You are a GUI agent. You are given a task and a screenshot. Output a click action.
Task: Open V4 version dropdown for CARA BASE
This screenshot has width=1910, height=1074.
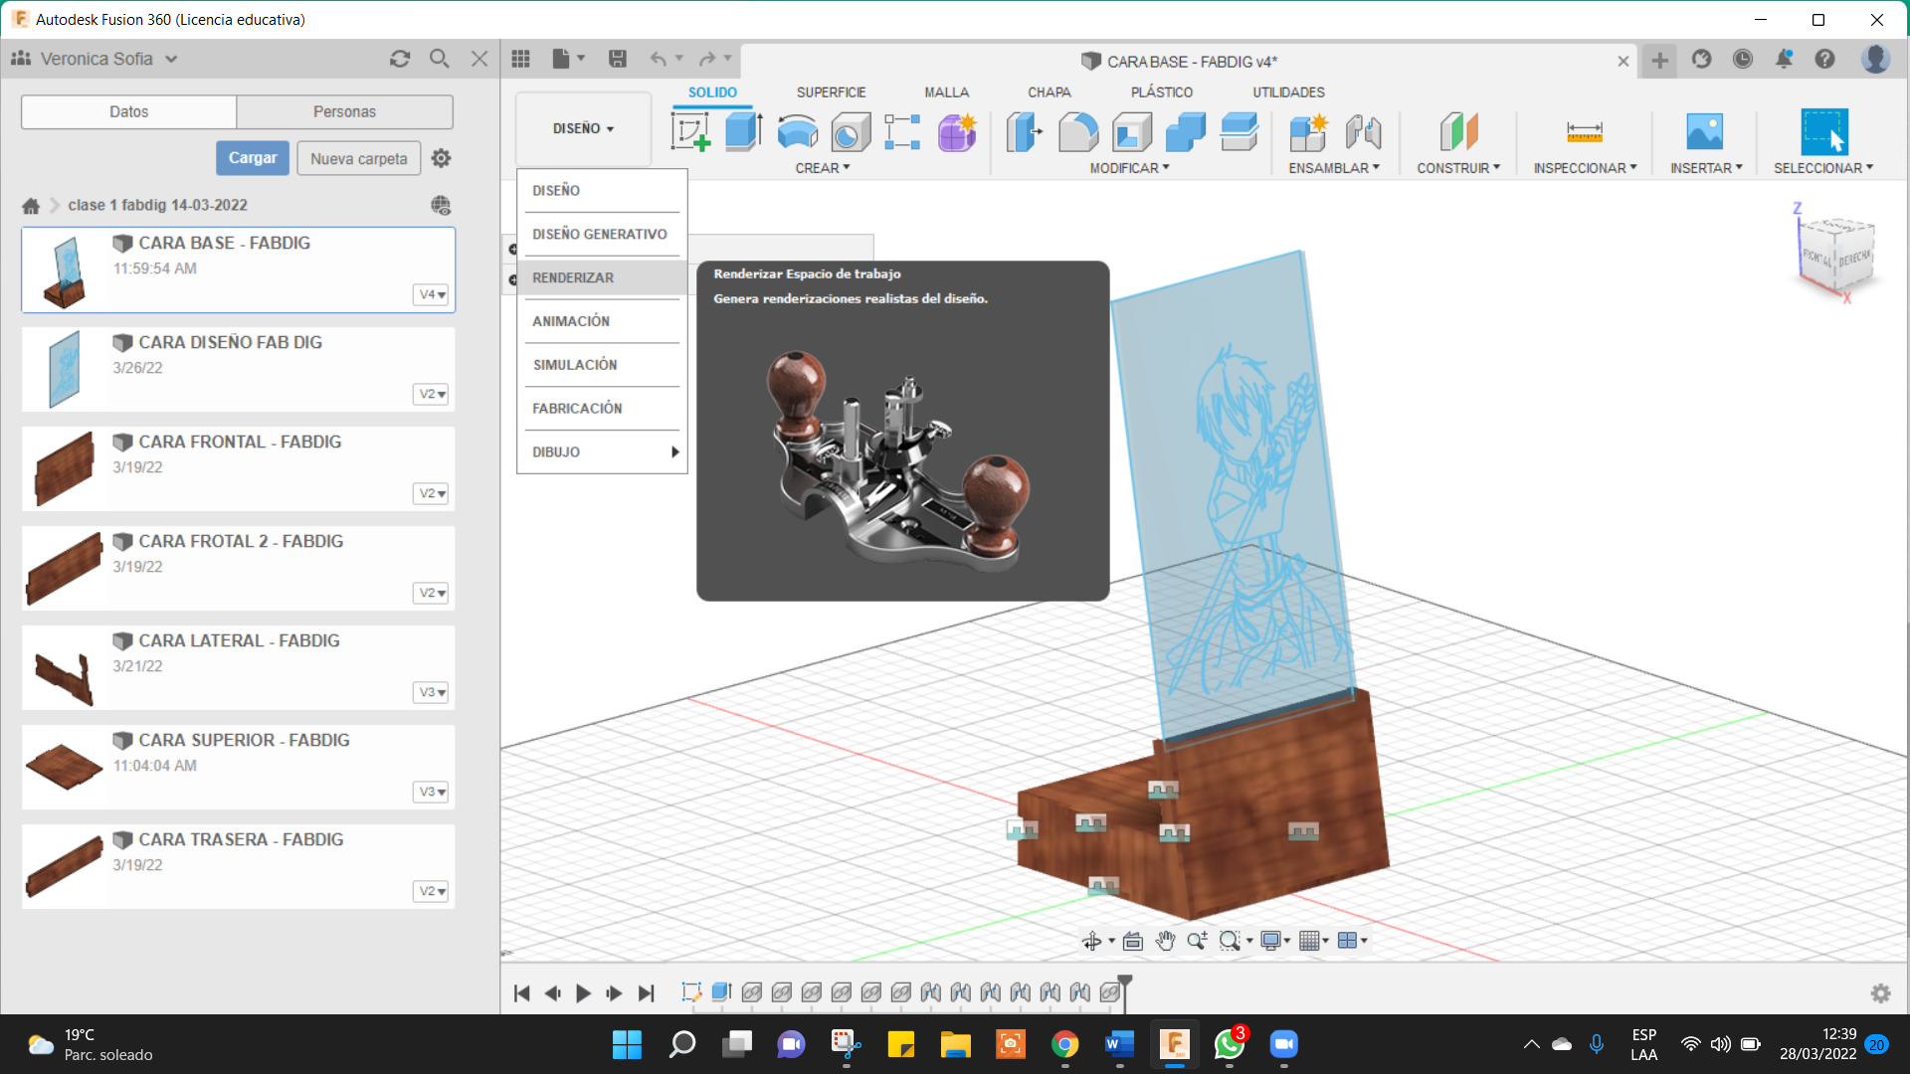click(x=431, y=294)
